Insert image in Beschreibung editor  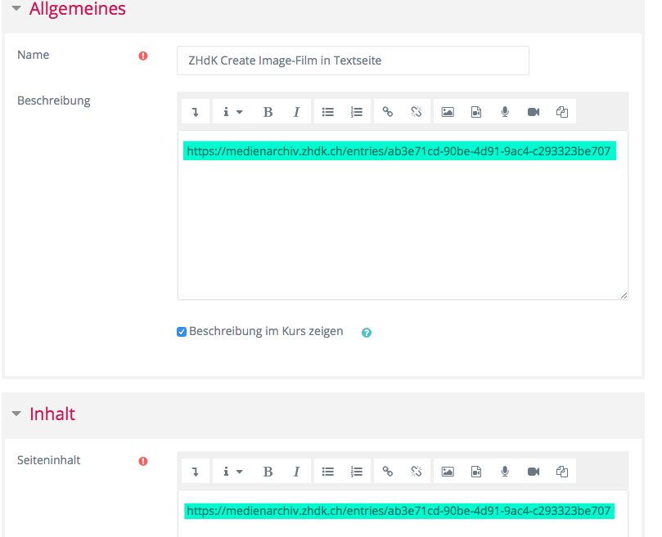pyautogui.click(x=448, y=112)
